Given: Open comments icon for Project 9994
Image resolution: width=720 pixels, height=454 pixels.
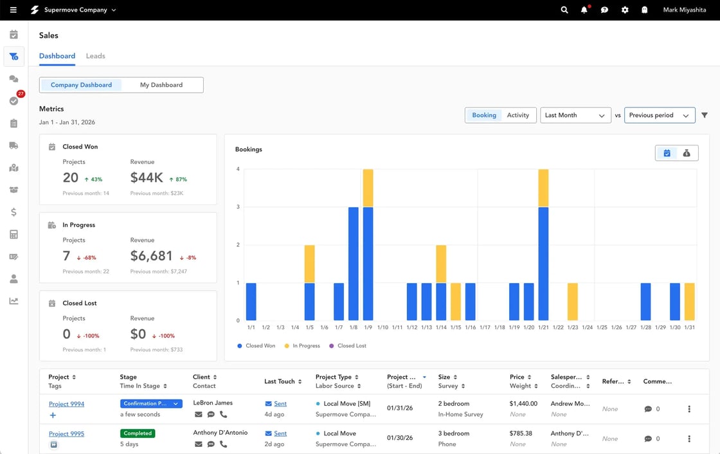Looking at the screenshot, I should click(648, 409).
